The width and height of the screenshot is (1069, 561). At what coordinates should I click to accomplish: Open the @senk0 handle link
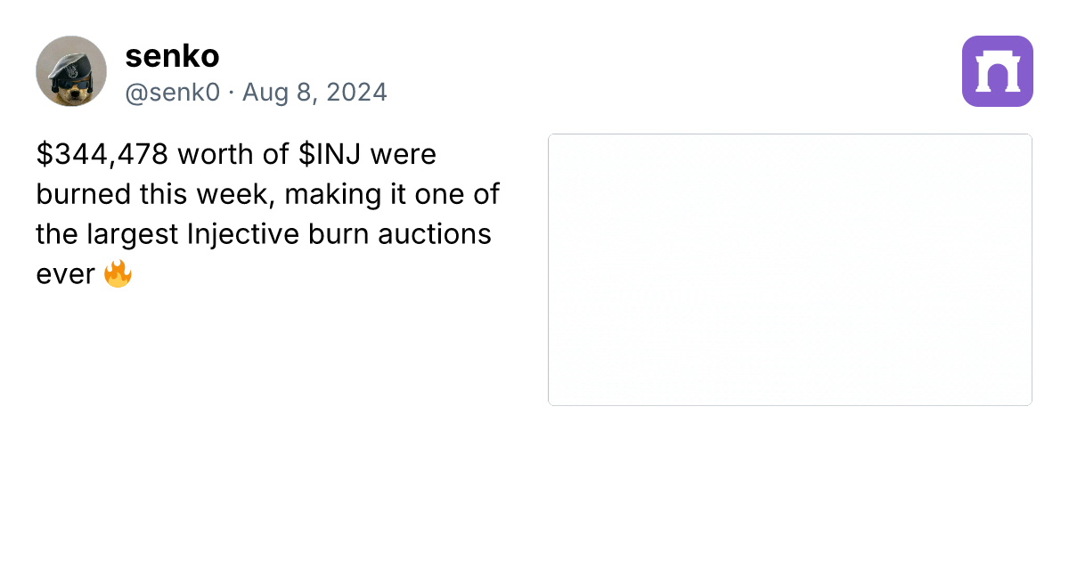tap(172, 93)
